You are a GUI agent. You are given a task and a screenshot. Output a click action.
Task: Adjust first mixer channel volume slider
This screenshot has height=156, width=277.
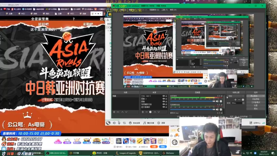[x=193, y=101]
